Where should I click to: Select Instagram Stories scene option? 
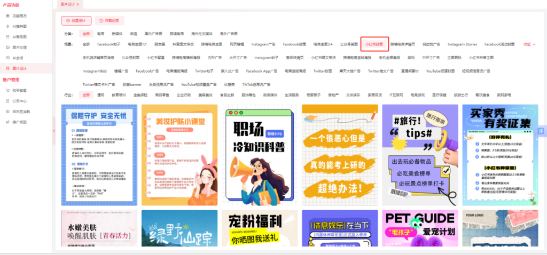click(462, 44)
